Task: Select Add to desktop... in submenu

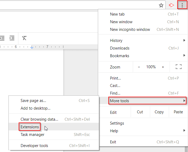Action: pyautogui.click(x=54, y=108)
